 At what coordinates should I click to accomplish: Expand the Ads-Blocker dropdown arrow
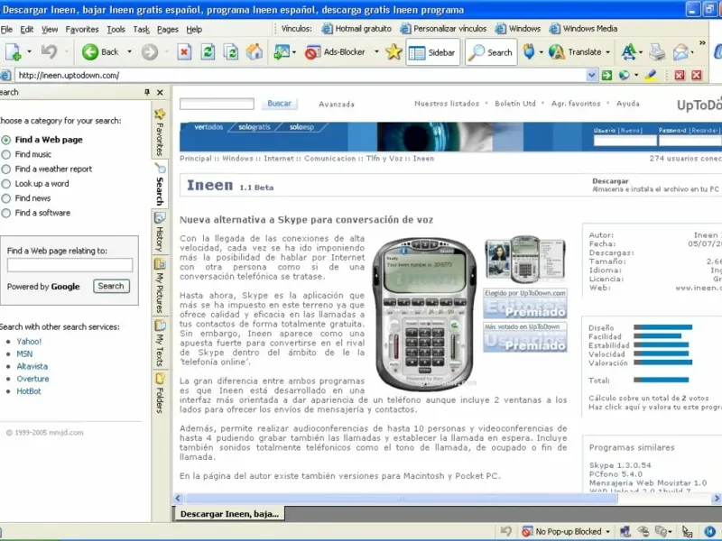pyautogui.click(x=376, y=52)
